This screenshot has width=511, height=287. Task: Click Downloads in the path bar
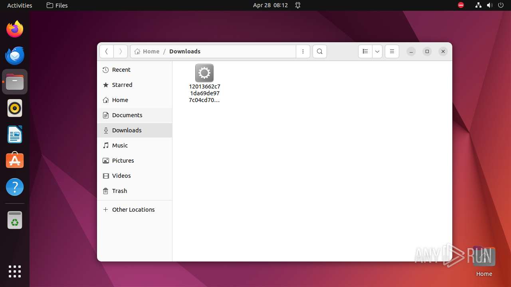click(x=185, y=51)
